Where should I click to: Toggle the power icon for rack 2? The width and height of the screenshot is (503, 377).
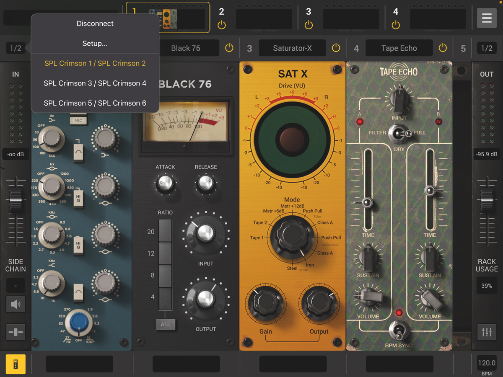(222, 25)
